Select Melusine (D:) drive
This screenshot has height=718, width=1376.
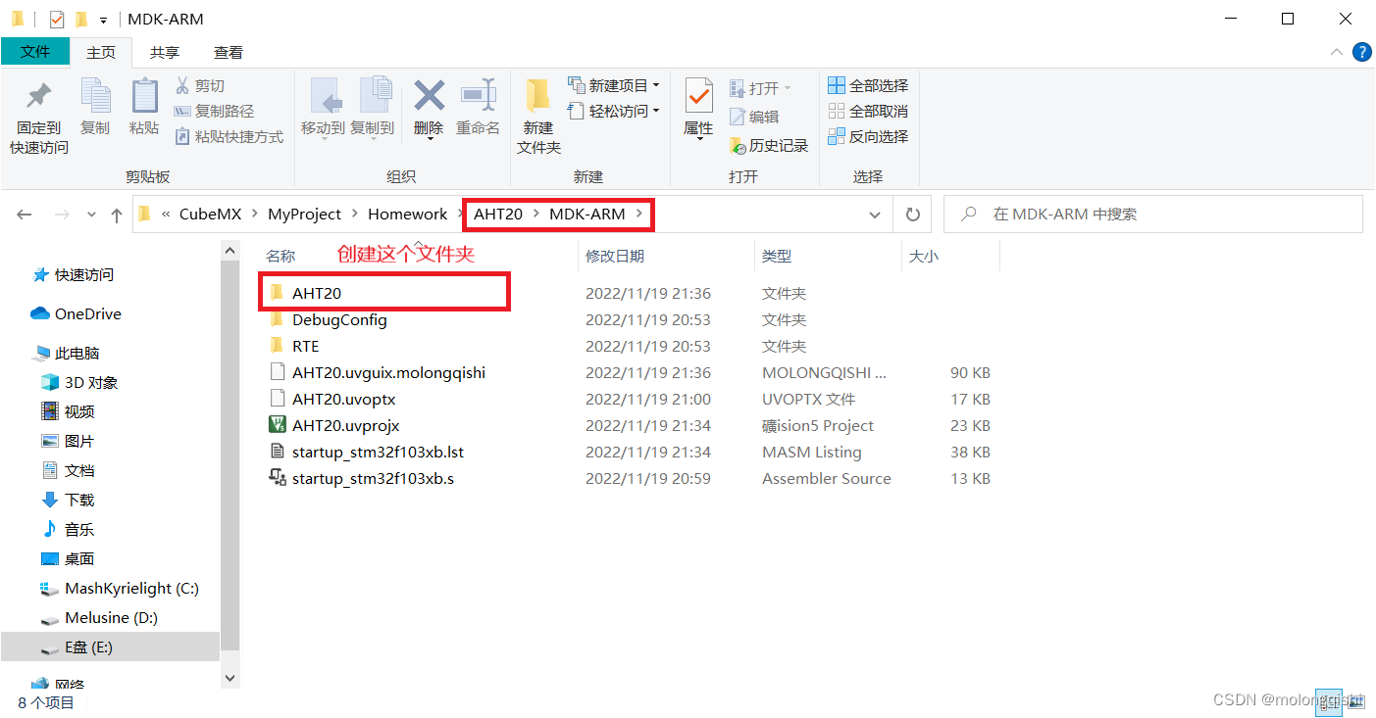(98, 618)
